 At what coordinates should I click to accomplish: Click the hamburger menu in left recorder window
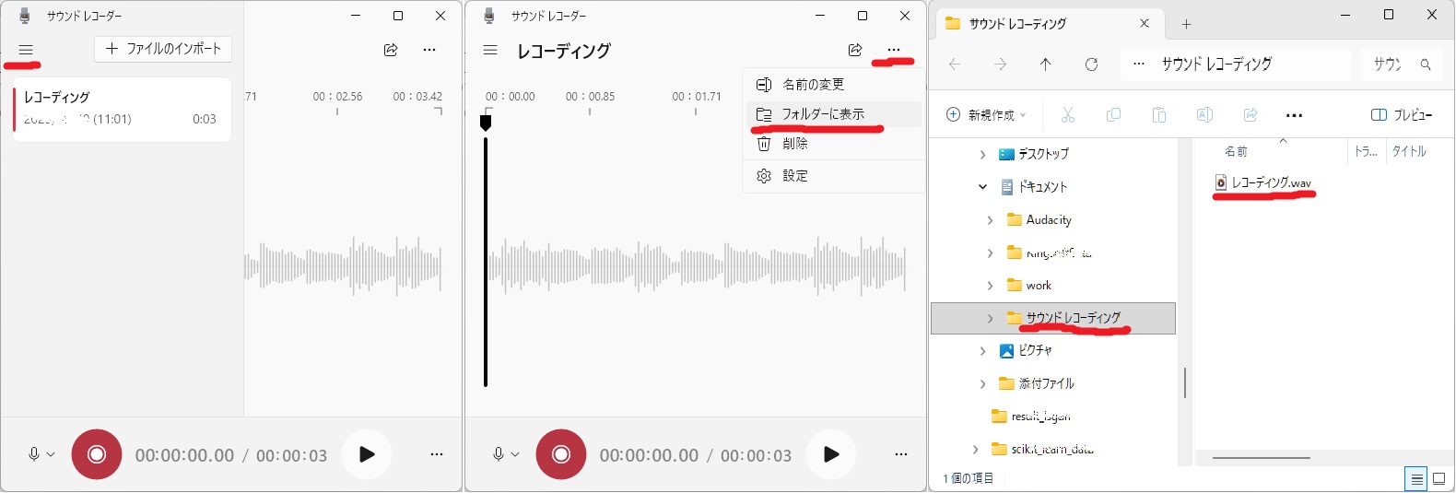[26, 50]
